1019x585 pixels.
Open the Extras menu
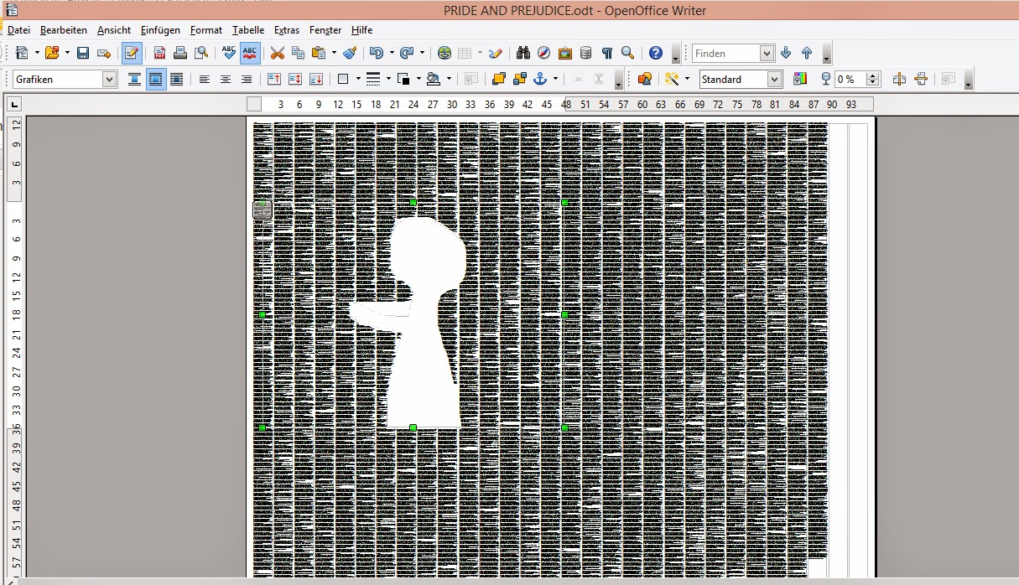point(287,30)
